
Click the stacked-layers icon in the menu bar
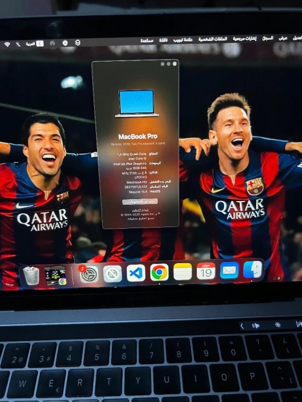[78, 43]
